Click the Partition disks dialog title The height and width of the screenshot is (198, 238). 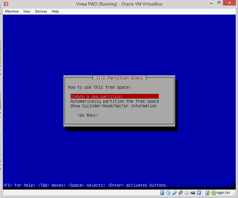120,78
